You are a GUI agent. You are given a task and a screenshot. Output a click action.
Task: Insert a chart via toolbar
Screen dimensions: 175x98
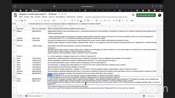119,21
